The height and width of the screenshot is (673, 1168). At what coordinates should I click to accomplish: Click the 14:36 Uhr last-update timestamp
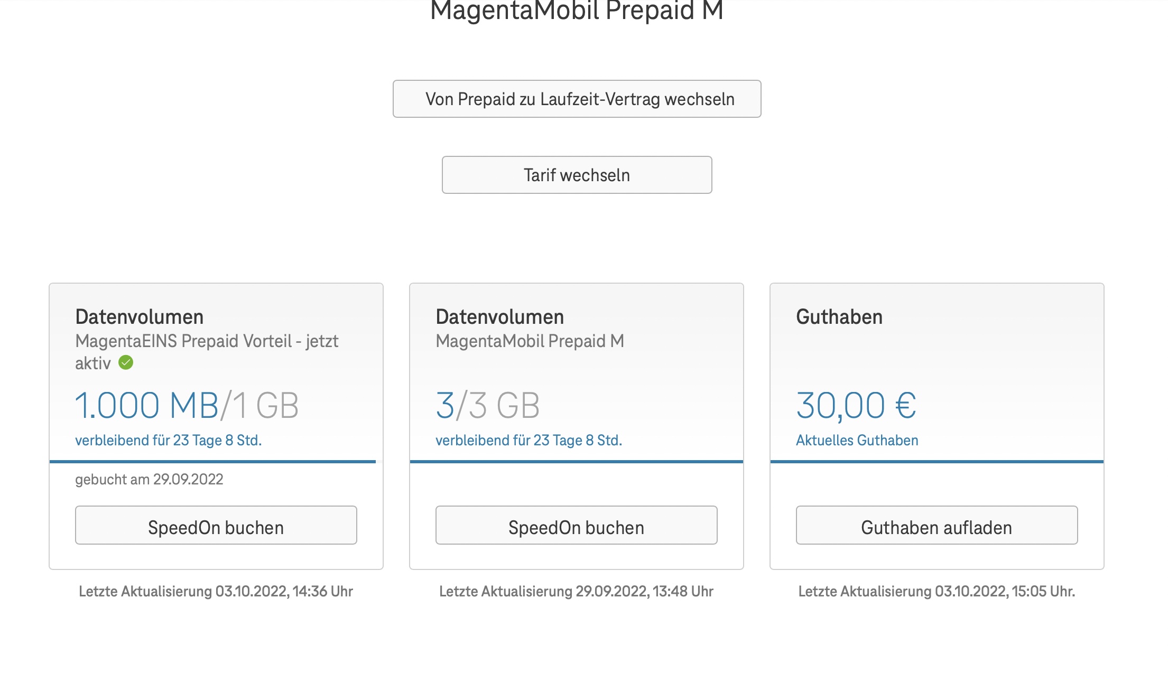216,592
